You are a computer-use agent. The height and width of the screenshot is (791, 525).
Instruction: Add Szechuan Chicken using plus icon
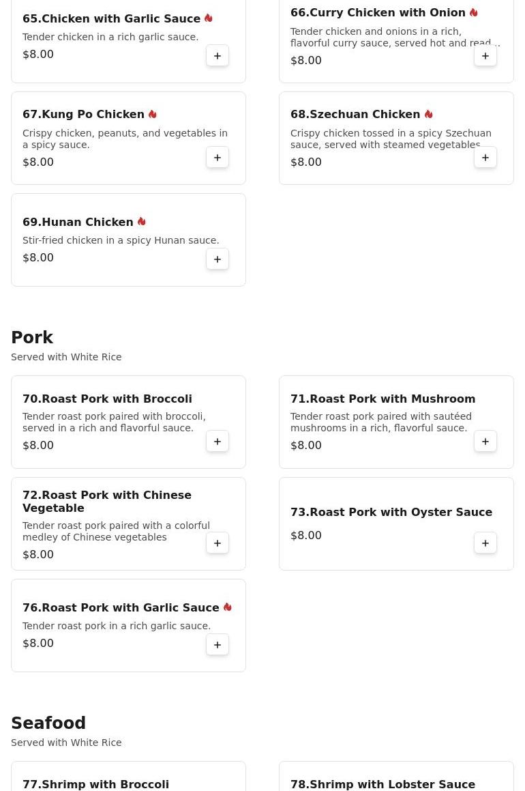click(x=485, y=158)
